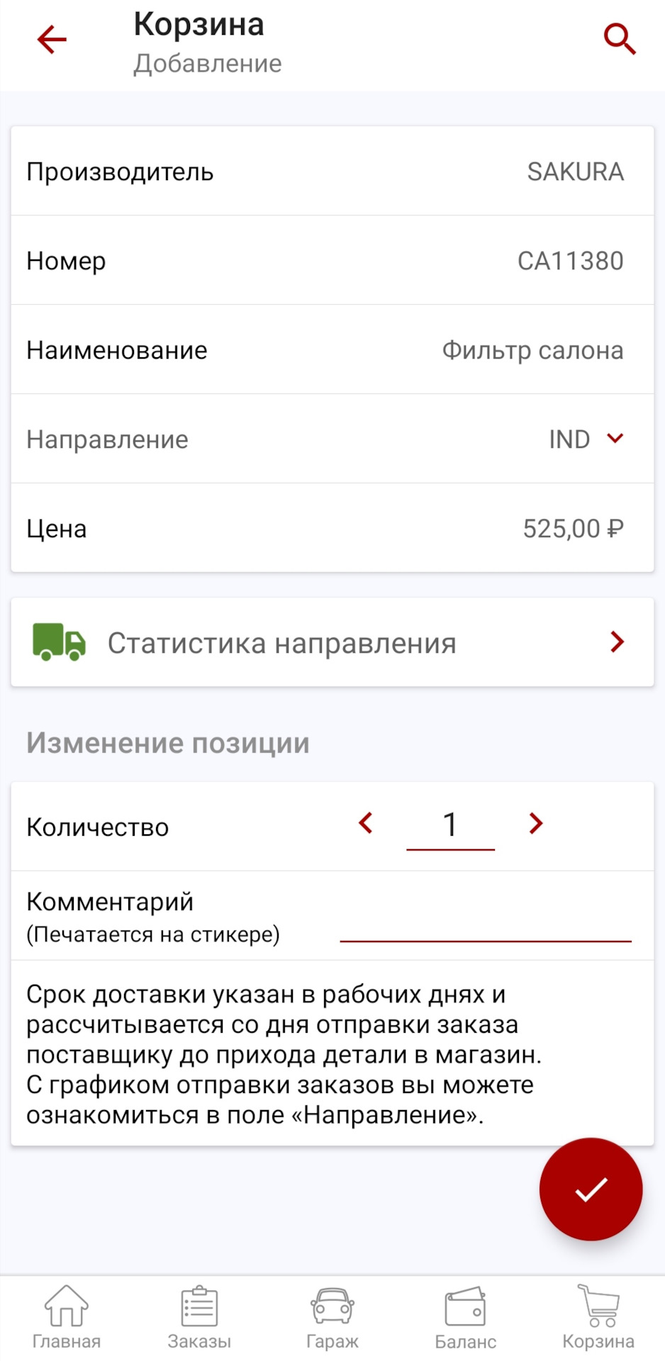Open the Корзина cart tab
The image size is (665, 1361).
(598, 1318)
